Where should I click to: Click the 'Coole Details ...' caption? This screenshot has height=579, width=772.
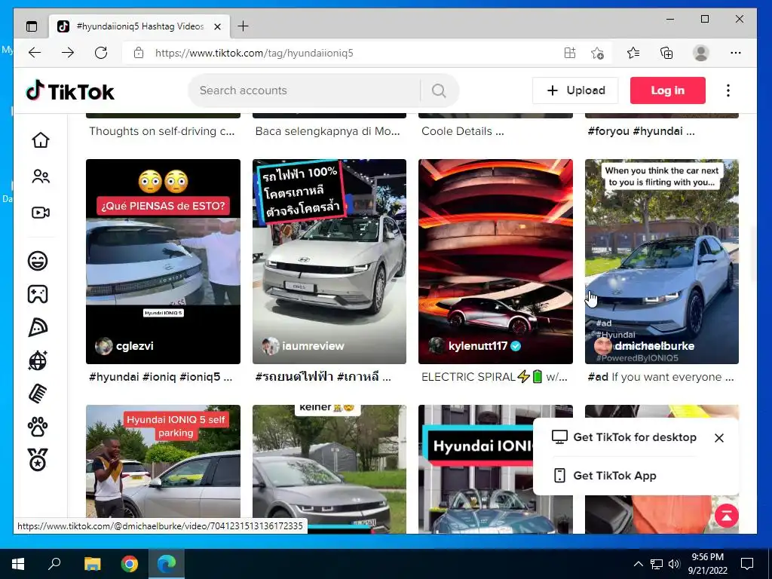[463, 131]
